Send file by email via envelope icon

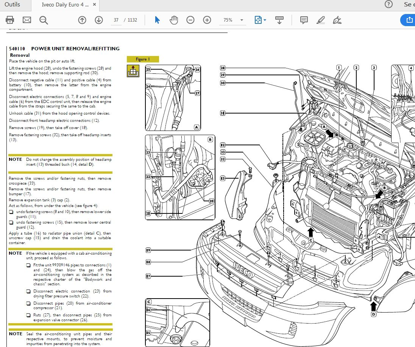27,20
